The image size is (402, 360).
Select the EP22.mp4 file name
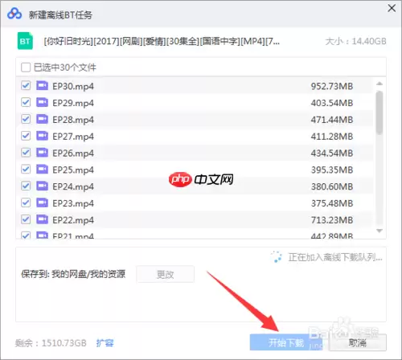[73, 220]
